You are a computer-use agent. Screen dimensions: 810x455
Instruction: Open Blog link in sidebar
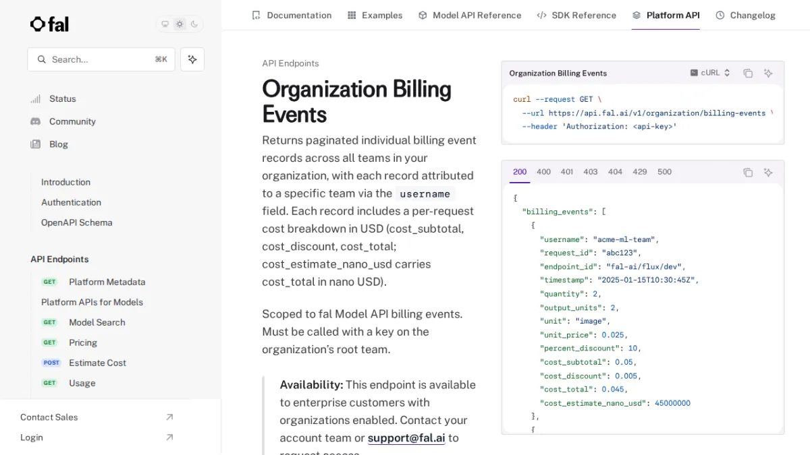tap(59, 144)
